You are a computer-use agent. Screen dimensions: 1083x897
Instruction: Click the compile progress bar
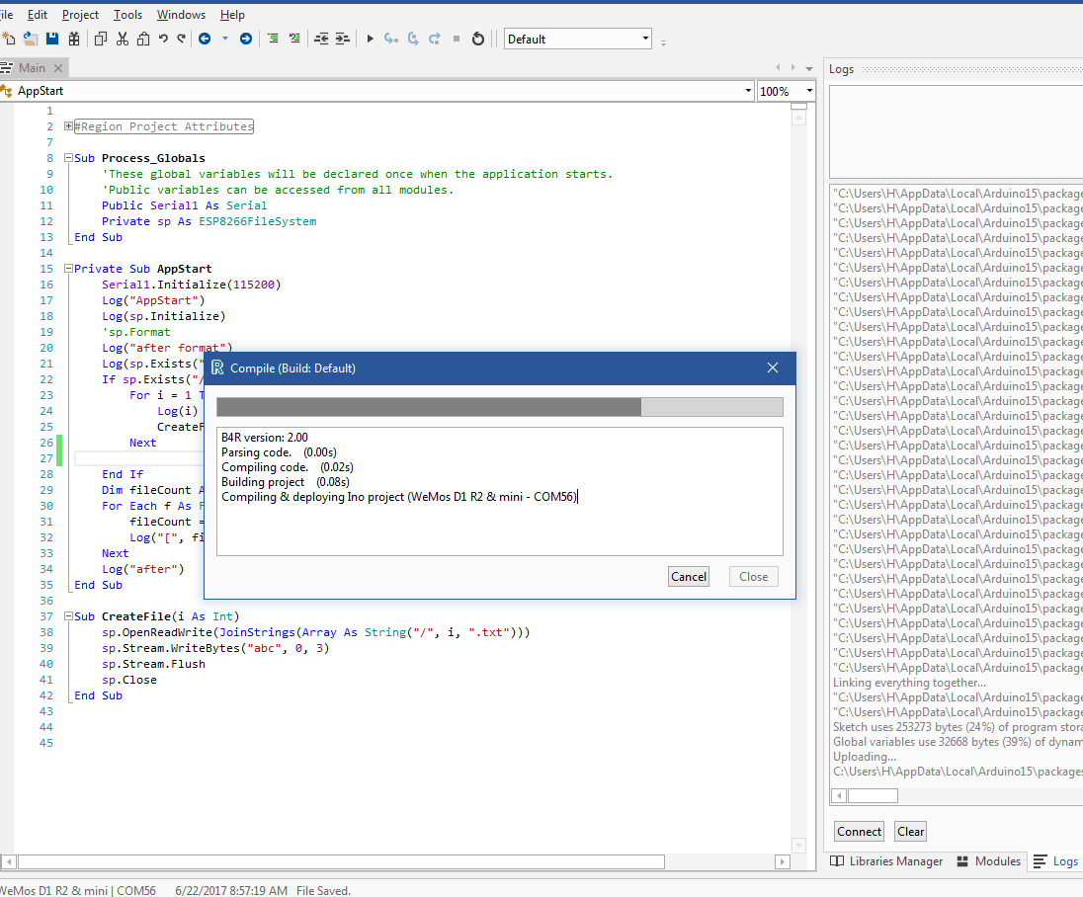(499, 407)
